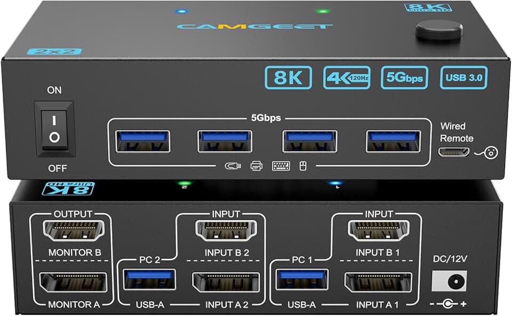Click the INPUT A 2 label

(x=227, y=305)
